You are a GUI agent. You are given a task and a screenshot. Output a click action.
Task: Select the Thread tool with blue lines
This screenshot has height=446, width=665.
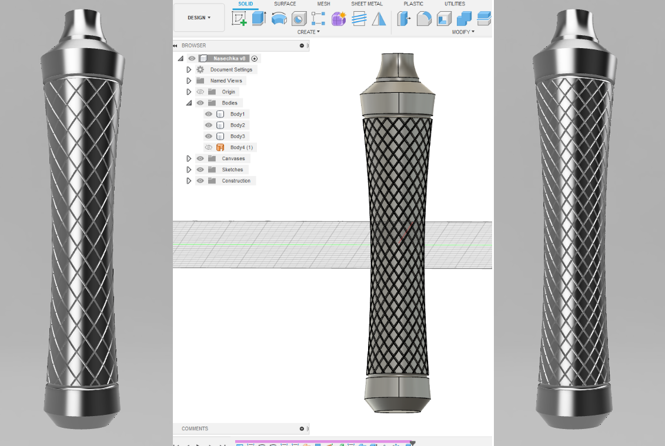pos(359,19)
